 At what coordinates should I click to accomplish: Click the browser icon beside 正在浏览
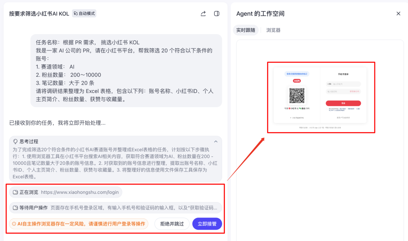coord(15,192)
